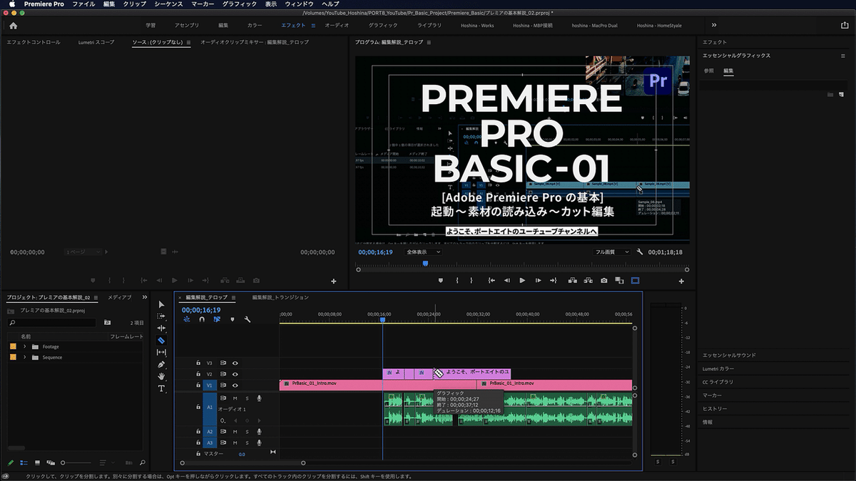This screenshot has width=856, height=481.
Task: Open the エッセンシャルサウンド panel
Action: pyautogui.click(x=729, y=355)
